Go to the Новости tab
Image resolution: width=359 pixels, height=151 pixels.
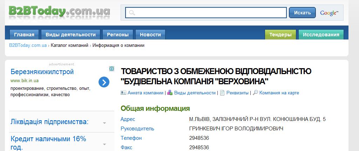pyautogui.click(x=150, y=35)
